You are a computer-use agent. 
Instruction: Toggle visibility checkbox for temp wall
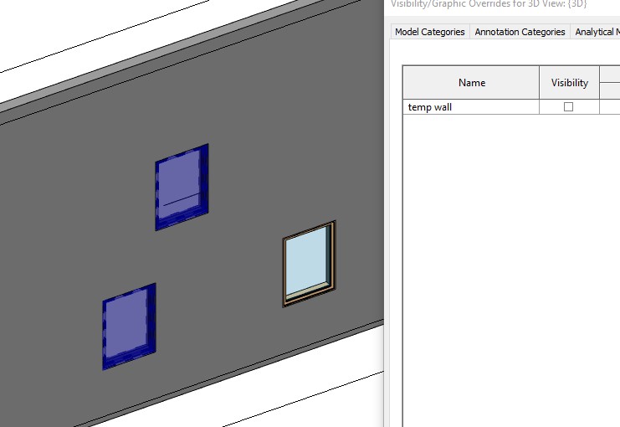(568, 107)
